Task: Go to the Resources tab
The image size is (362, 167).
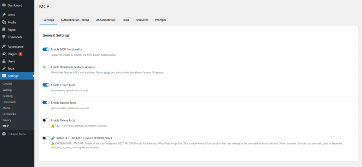Action: 142,20
